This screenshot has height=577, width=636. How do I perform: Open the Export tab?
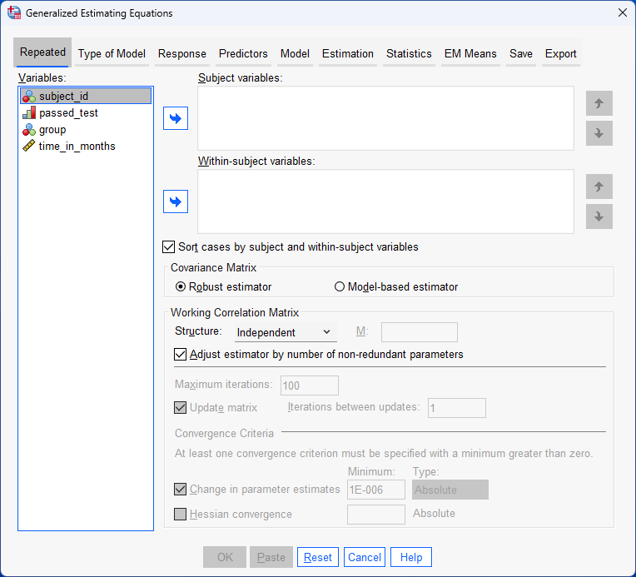click(x=560, y=53)
